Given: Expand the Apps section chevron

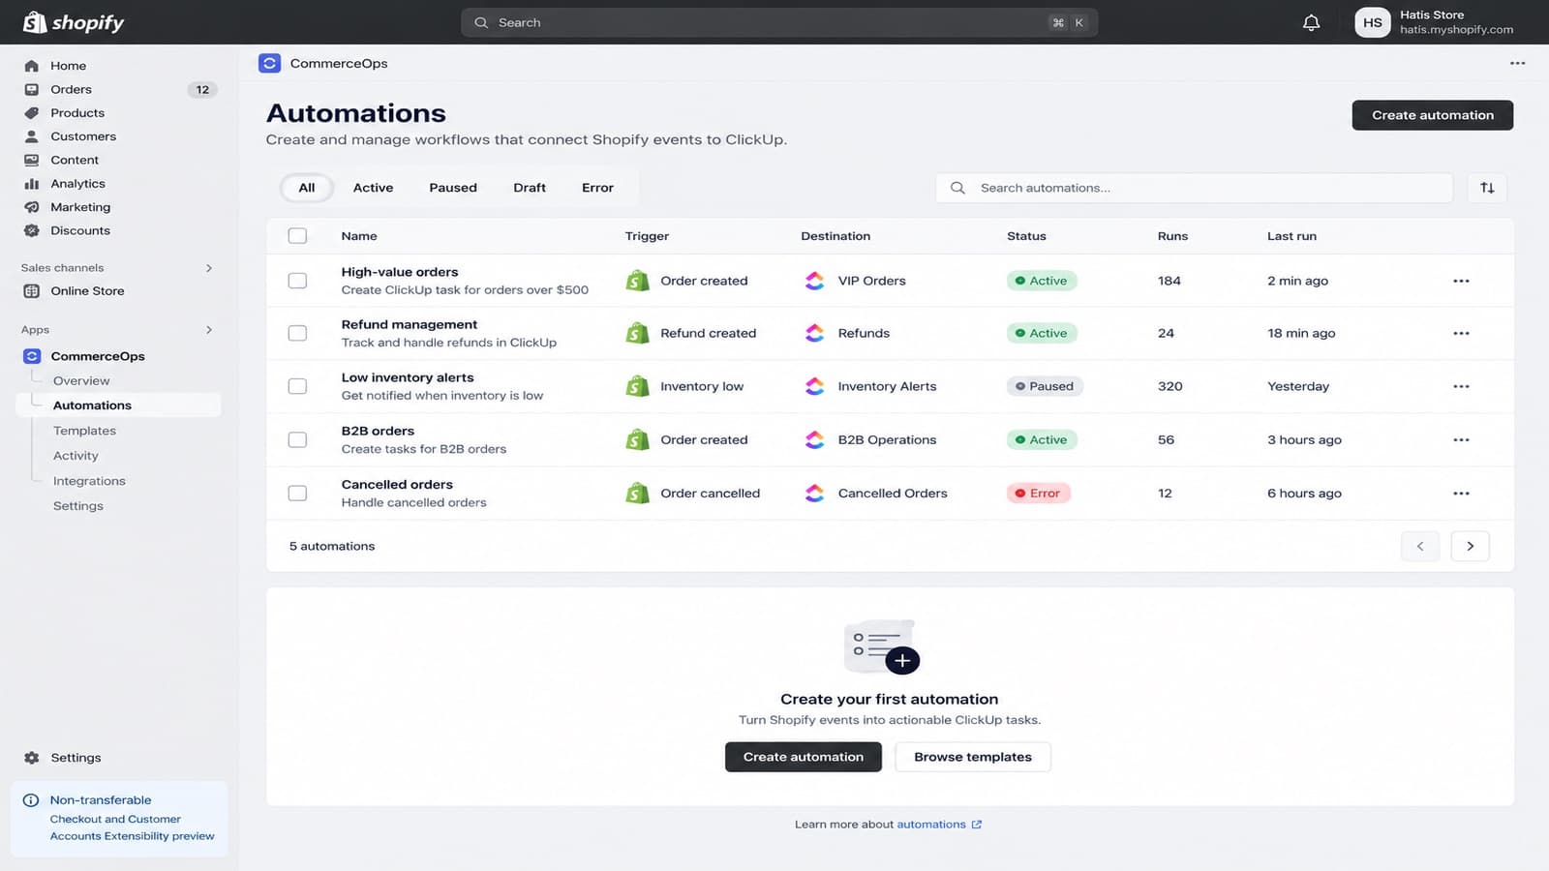Looking at the screenshot, I should (x=209, y=330).
